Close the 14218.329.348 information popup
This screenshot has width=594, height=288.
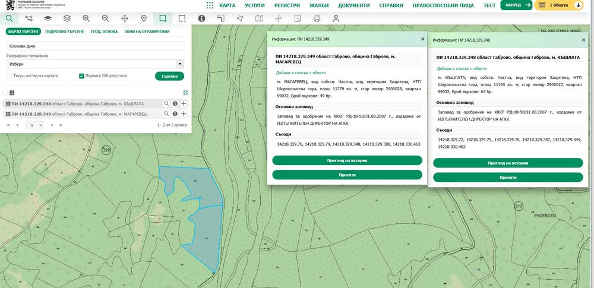[x=583, y=40]
